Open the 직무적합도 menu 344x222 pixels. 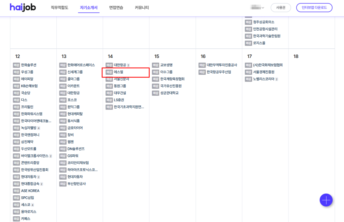pos(59,7)
